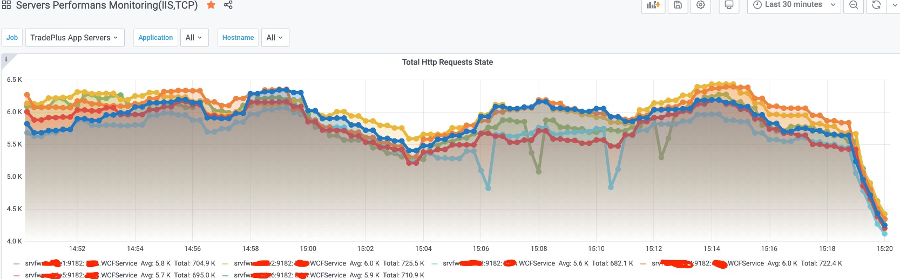Open the Last 30 minutes time picker
The image size is (900, 279).
[794, 5]
